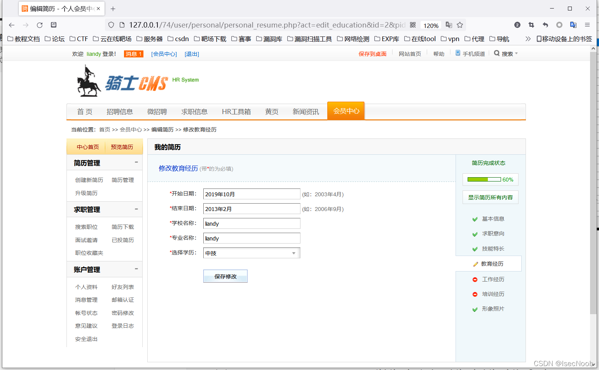
Task: Switch to the 招聘信息 tab
Action: (120, 111)
